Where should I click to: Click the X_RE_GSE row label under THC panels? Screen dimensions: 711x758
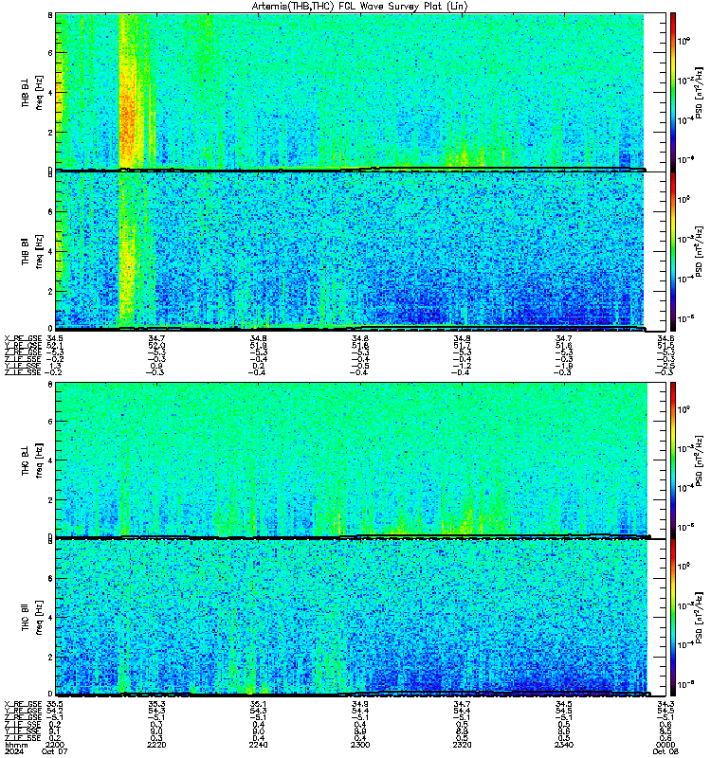[23, 704]
